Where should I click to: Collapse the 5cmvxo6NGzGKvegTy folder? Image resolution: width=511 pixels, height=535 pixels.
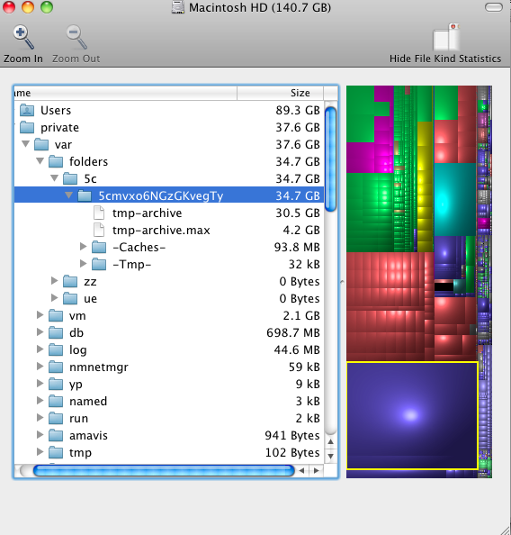[68, 195]
